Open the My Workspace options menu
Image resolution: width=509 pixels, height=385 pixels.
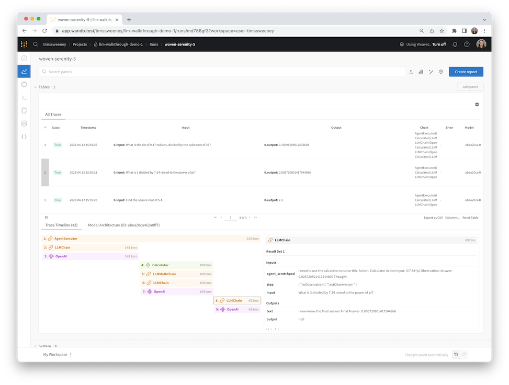point(71,355)
